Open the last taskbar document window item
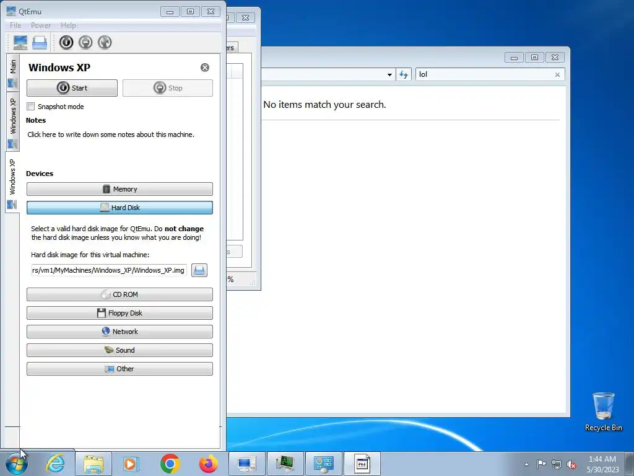634x476 pixels. [x=362, y=464]
